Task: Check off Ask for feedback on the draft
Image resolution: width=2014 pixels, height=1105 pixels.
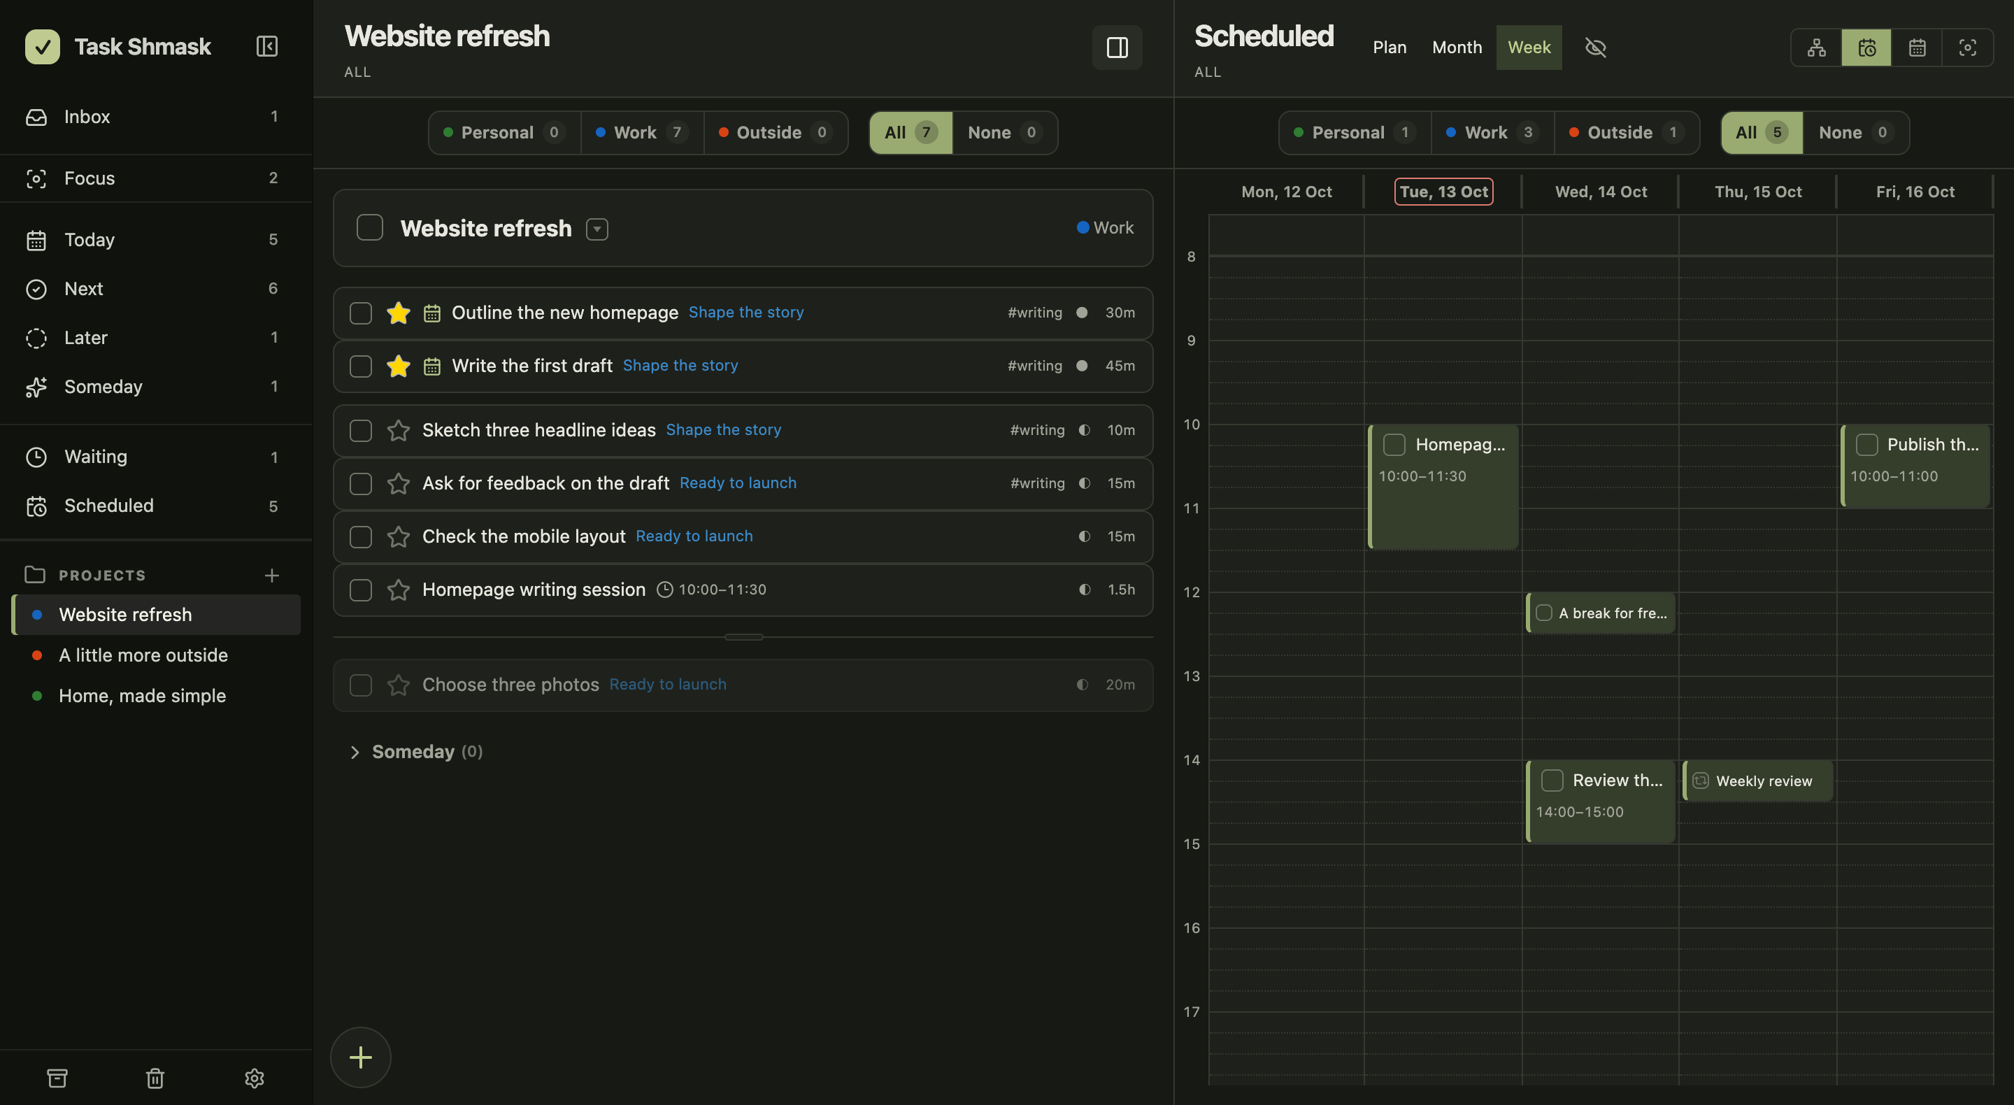Action: pyautogui.click(x=360, y=483)
